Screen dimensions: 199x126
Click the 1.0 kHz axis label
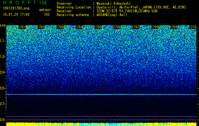pos(3,57)
